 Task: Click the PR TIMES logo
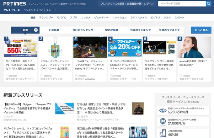(15, 4)
